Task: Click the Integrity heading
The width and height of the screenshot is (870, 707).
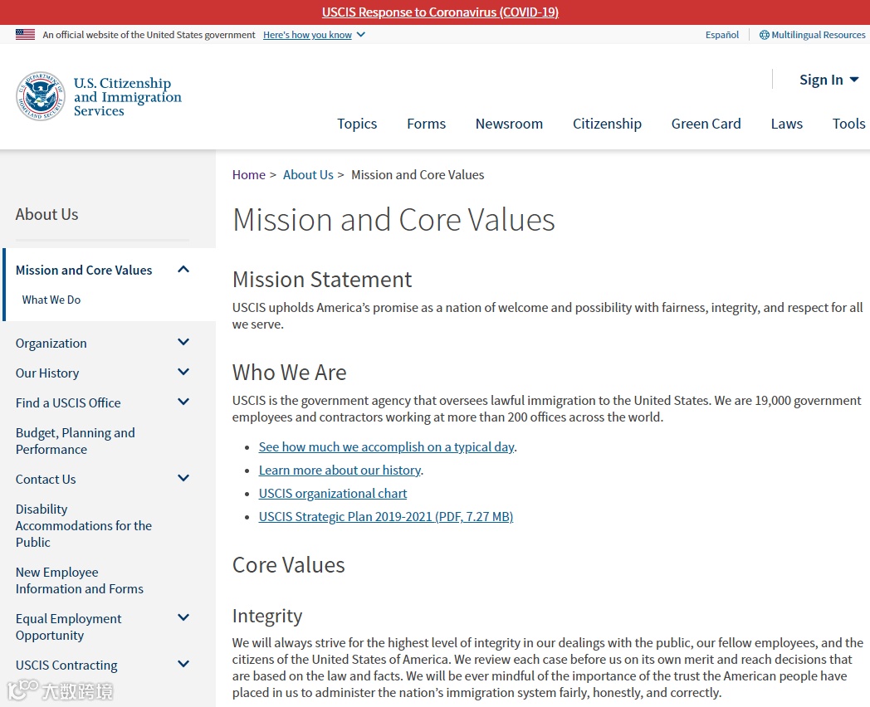Action: [266, 616]
